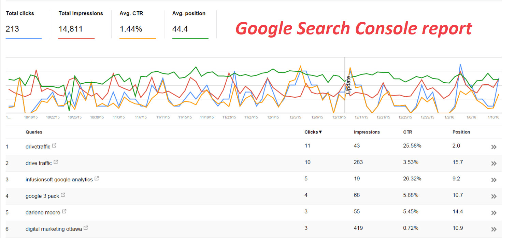Screen dimensions: 515x238
Task: Open the drive traffic query external link
Action: point(56,161)
